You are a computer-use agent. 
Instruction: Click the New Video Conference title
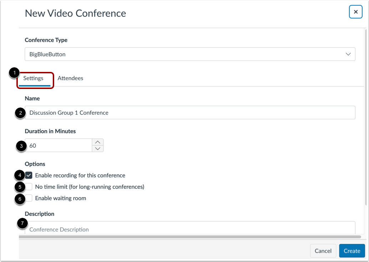[75, 13]
